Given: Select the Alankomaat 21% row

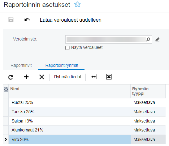Looking at the screenshot, I should (69, 130).
